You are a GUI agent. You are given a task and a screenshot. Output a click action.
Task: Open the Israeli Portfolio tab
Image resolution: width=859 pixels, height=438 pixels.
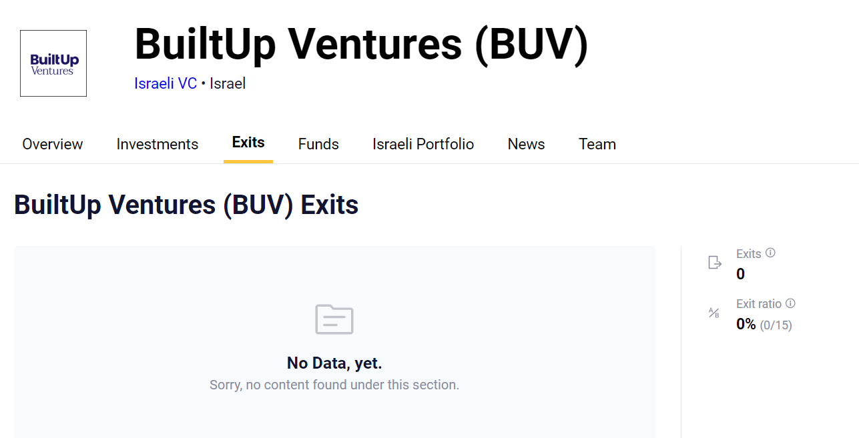click(x=423, y=144)
